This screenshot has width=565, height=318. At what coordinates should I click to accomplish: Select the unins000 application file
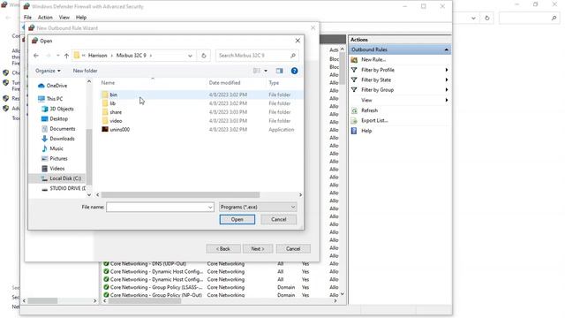coord(119,130)
